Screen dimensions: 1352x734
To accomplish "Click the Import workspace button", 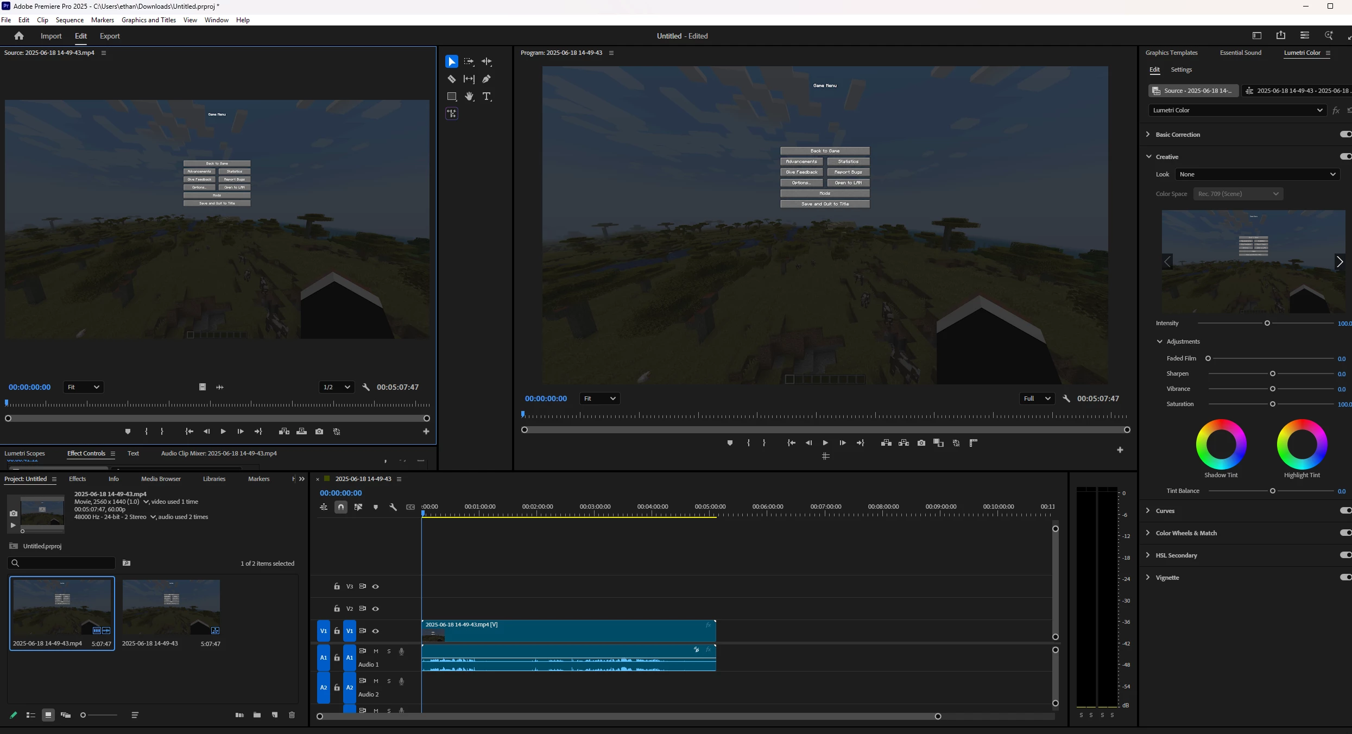I will [x=51, y=36].
